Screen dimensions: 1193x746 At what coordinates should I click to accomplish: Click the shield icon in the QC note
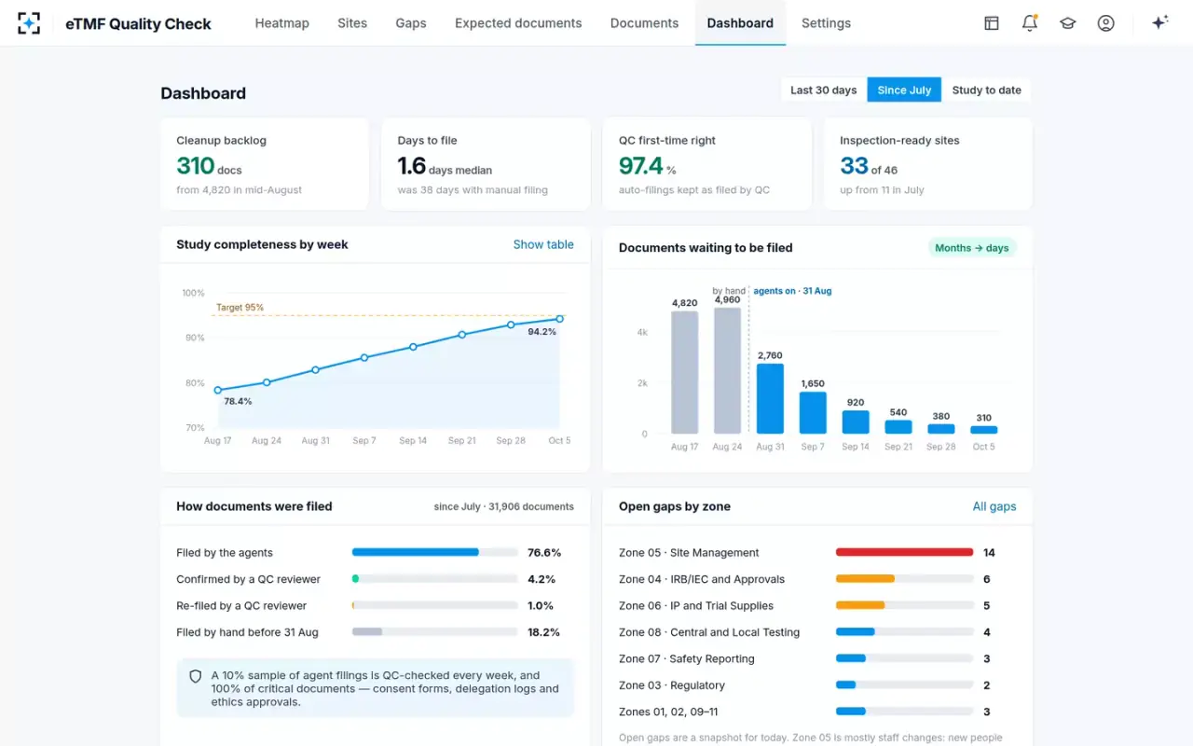[196, 676]
